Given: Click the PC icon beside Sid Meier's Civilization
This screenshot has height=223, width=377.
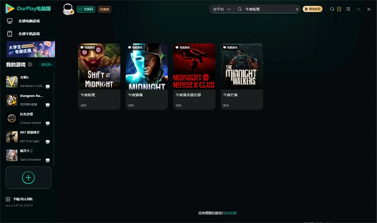Looking at the screenshot, I should (48, 87).
